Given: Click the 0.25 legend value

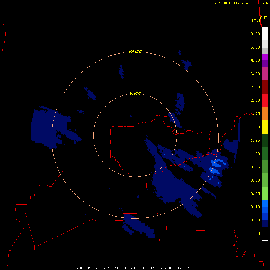Looking at the screenshot, I should (x=255, y=194).
